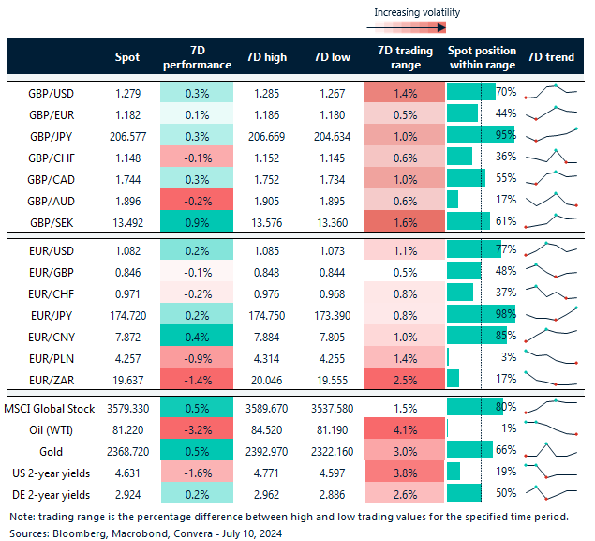Click the Spot column header
The height and width of the screenshot is (541, 595).
click(x=126, y=57)
